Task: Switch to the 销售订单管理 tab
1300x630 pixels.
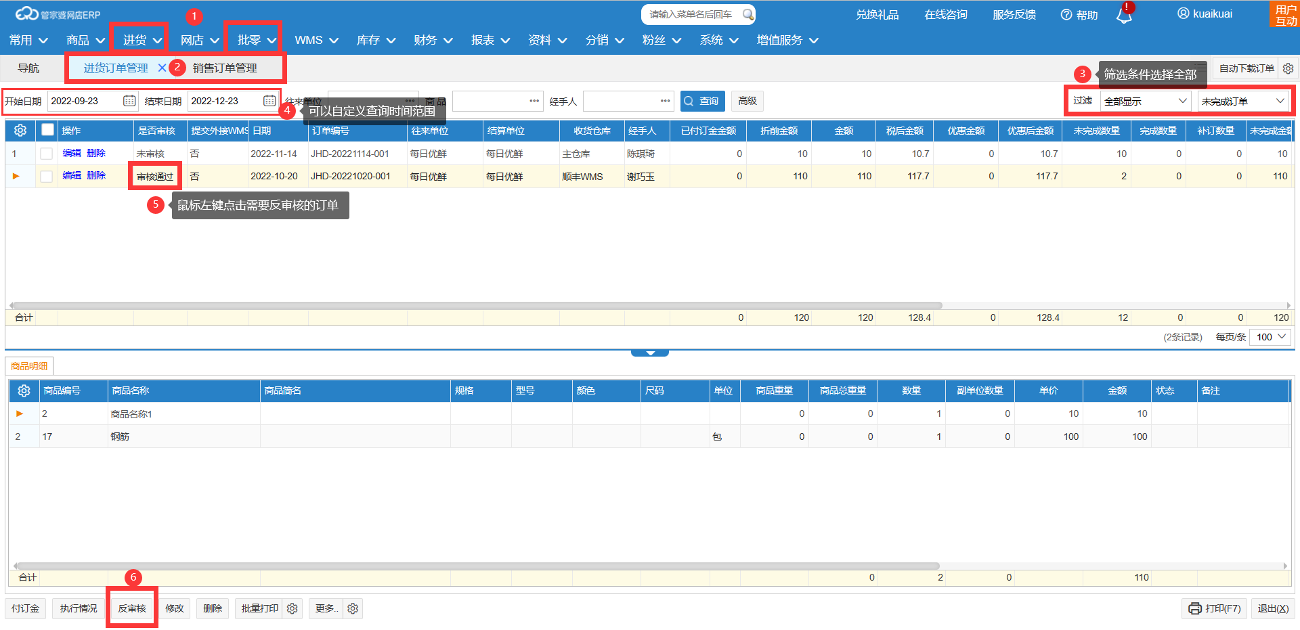Action: point(225,68)
